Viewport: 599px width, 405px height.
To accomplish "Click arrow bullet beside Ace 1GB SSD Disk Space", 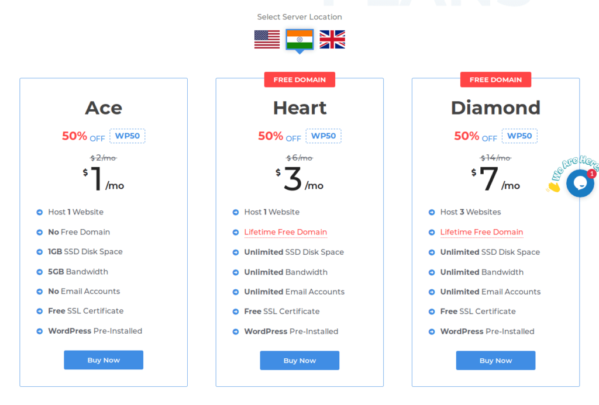I will click(39, 252).
